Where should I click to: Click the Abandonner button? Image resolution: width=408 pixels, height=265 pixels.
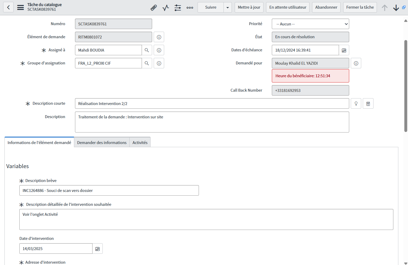(326, 7)
